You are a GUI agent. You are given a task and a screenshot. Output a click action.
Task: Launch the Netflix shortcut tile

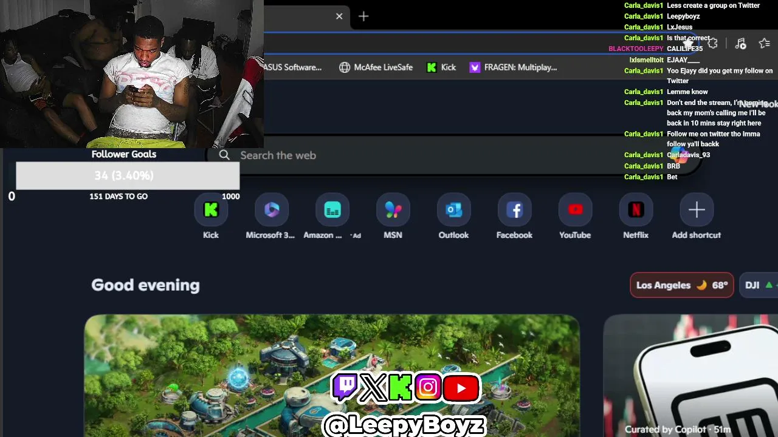point(636,210)
